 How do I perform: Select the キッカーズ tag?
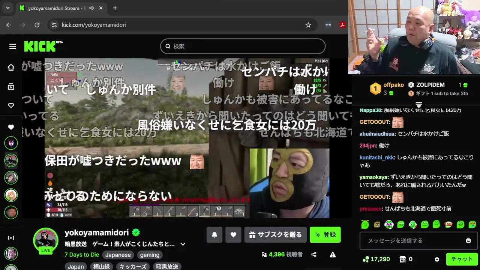point(133,267)
